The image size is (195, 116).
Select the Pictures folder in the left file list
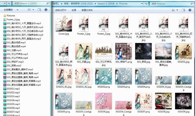(11, 16)
